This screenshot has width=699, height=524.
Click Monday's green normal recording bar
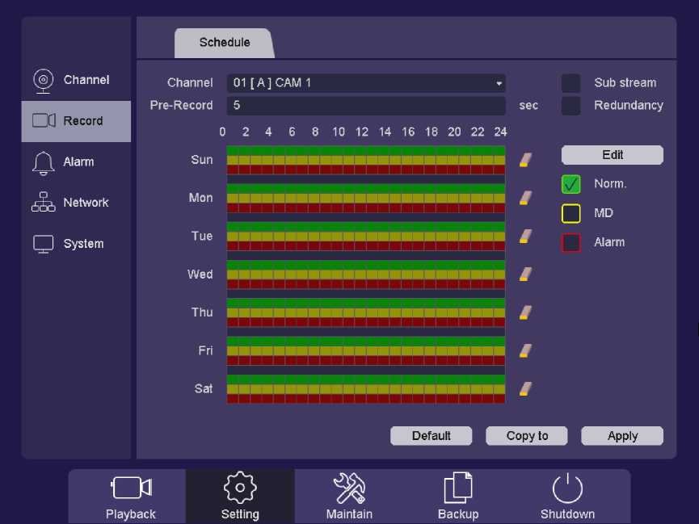[x=365, y=188]
